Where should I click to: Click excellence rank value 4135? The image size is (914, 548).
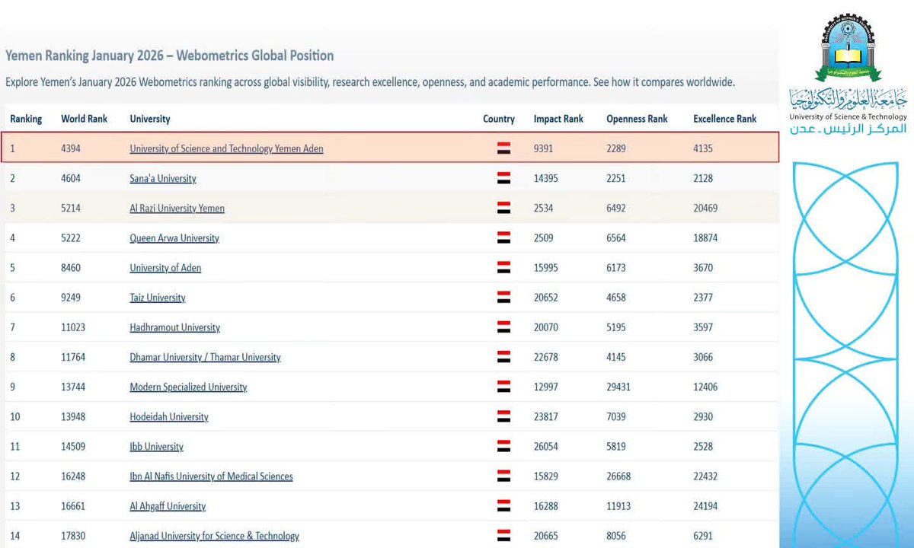(x=703, y=149)
